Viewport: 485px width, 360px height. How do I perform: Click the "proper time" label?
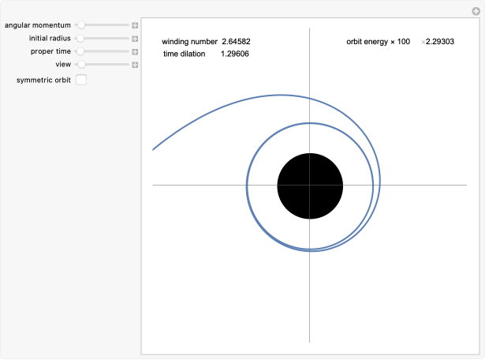[50, 51]
